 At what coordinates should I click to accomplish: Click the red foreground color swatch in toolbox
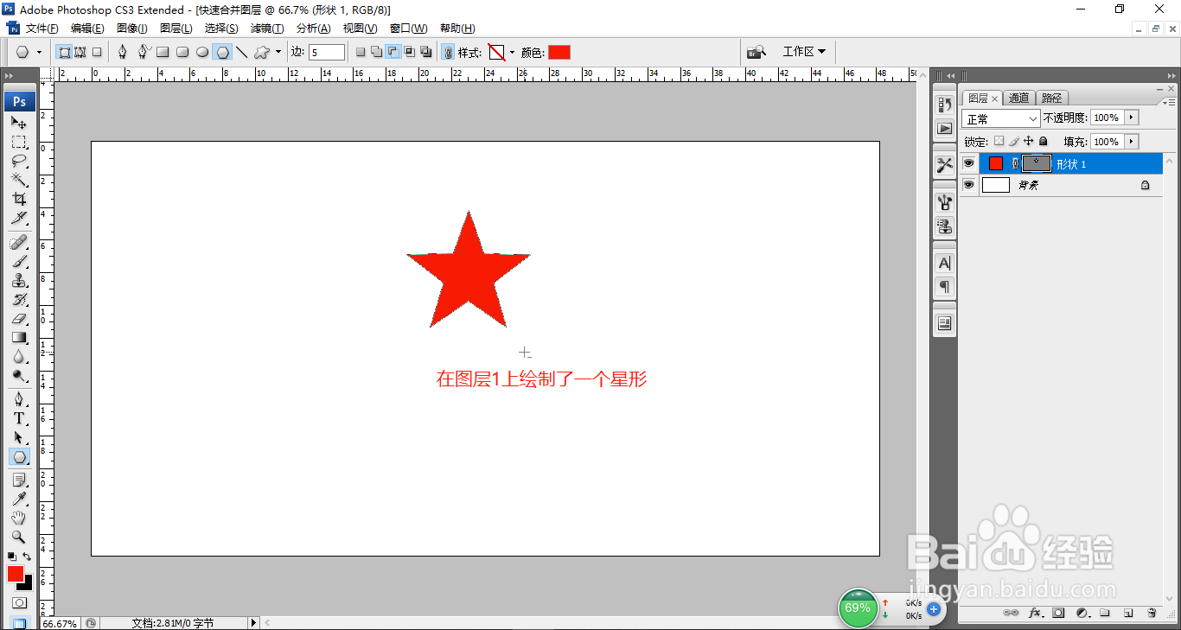click(x=16, y=574)
